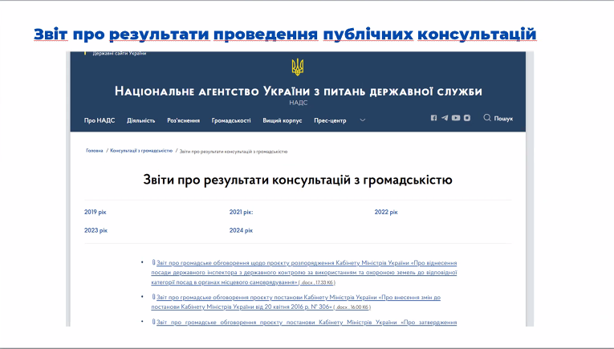Viewport: 614px width, 349px height.
Task: Open the Instagram icon in header
Action: [x=466, y=119]
